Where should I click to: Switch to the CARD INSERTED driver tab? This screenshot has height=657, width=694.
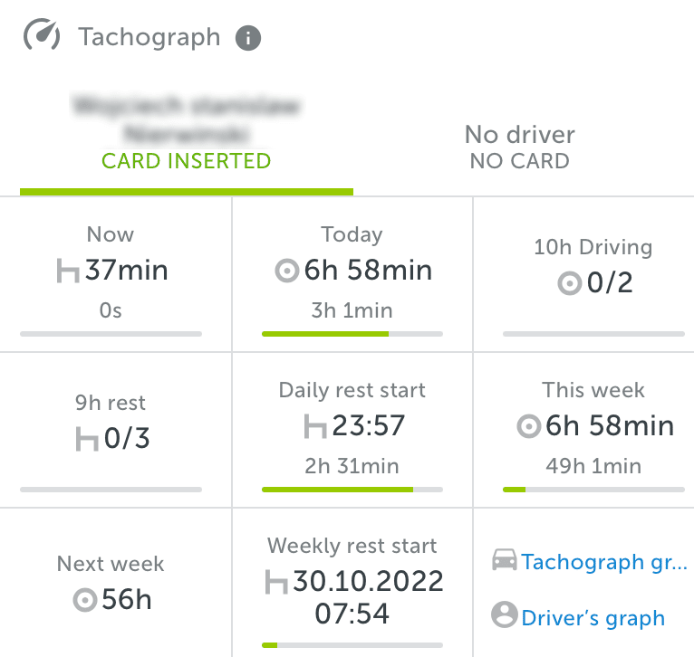click(187, 138)
